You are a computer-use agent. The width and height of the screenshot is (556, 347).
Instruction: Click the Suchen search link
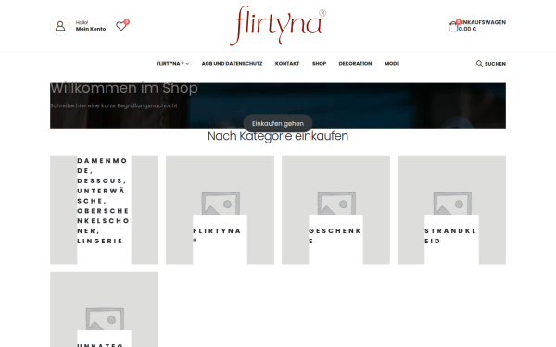[x=495, y=64]
